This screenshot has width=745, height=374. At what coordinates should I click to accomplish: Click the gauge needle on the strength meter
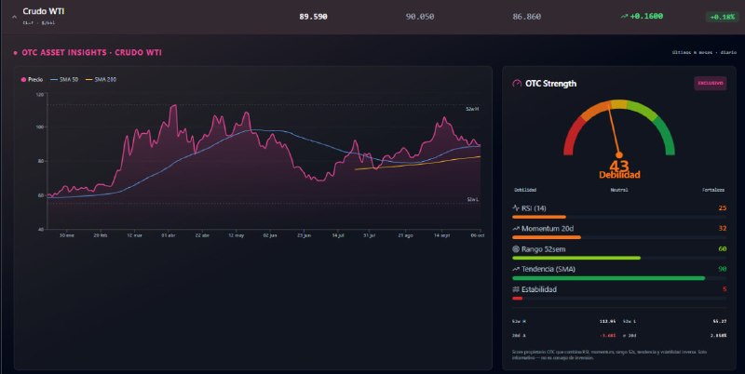pyautogui.click(x=614, y=129)
